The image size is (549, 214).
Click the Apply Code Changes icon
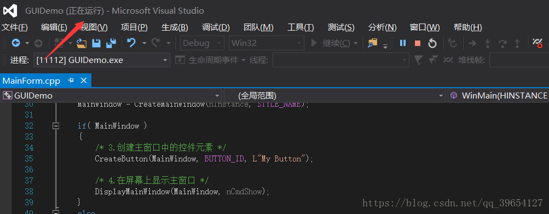pos(453,43)
